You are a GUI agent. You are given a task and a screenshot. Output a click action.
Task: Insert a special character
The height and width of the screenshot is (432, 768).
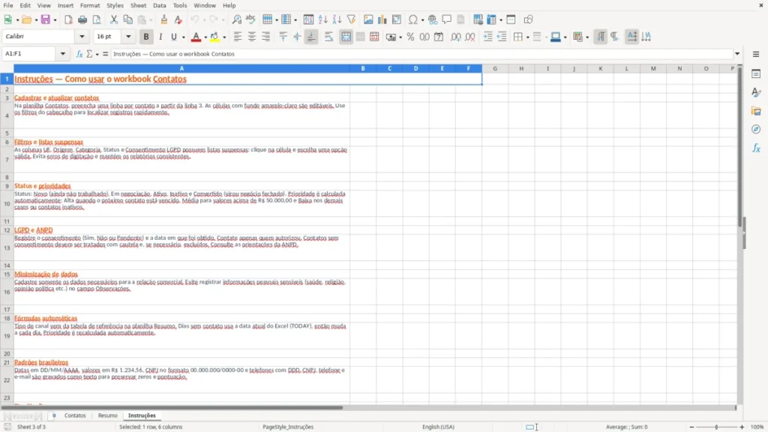413,19
